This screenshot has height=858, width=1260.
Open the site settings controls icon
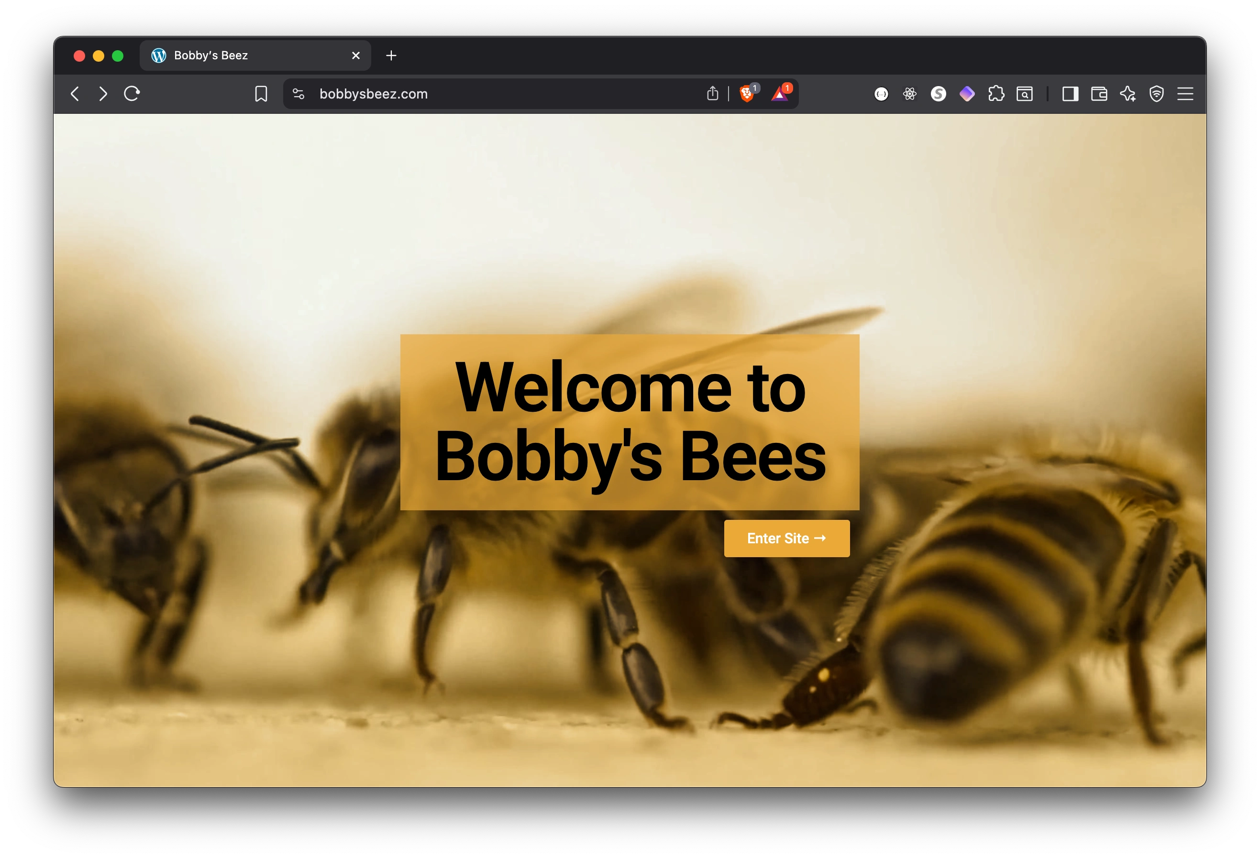click(x=298, y=94)
